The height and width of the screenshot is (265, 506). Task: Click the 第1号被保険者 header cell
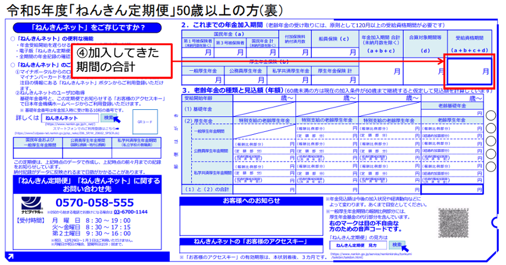coord(198,43)
